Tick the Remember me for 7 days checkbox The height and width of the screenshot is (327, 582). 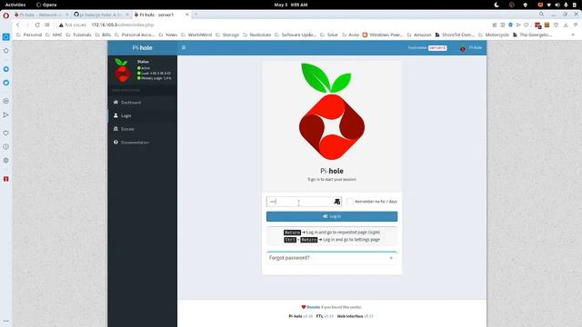tap(350, 202)
